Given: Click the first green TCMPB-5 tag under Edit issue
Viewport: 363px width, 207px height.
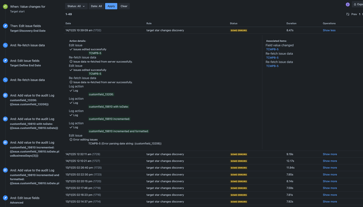Looking at the screenshot, I should tap(95, 53).
